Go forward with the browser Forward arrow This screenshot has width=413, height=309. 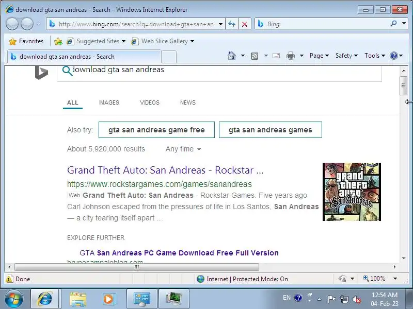(x=27, y=24)
